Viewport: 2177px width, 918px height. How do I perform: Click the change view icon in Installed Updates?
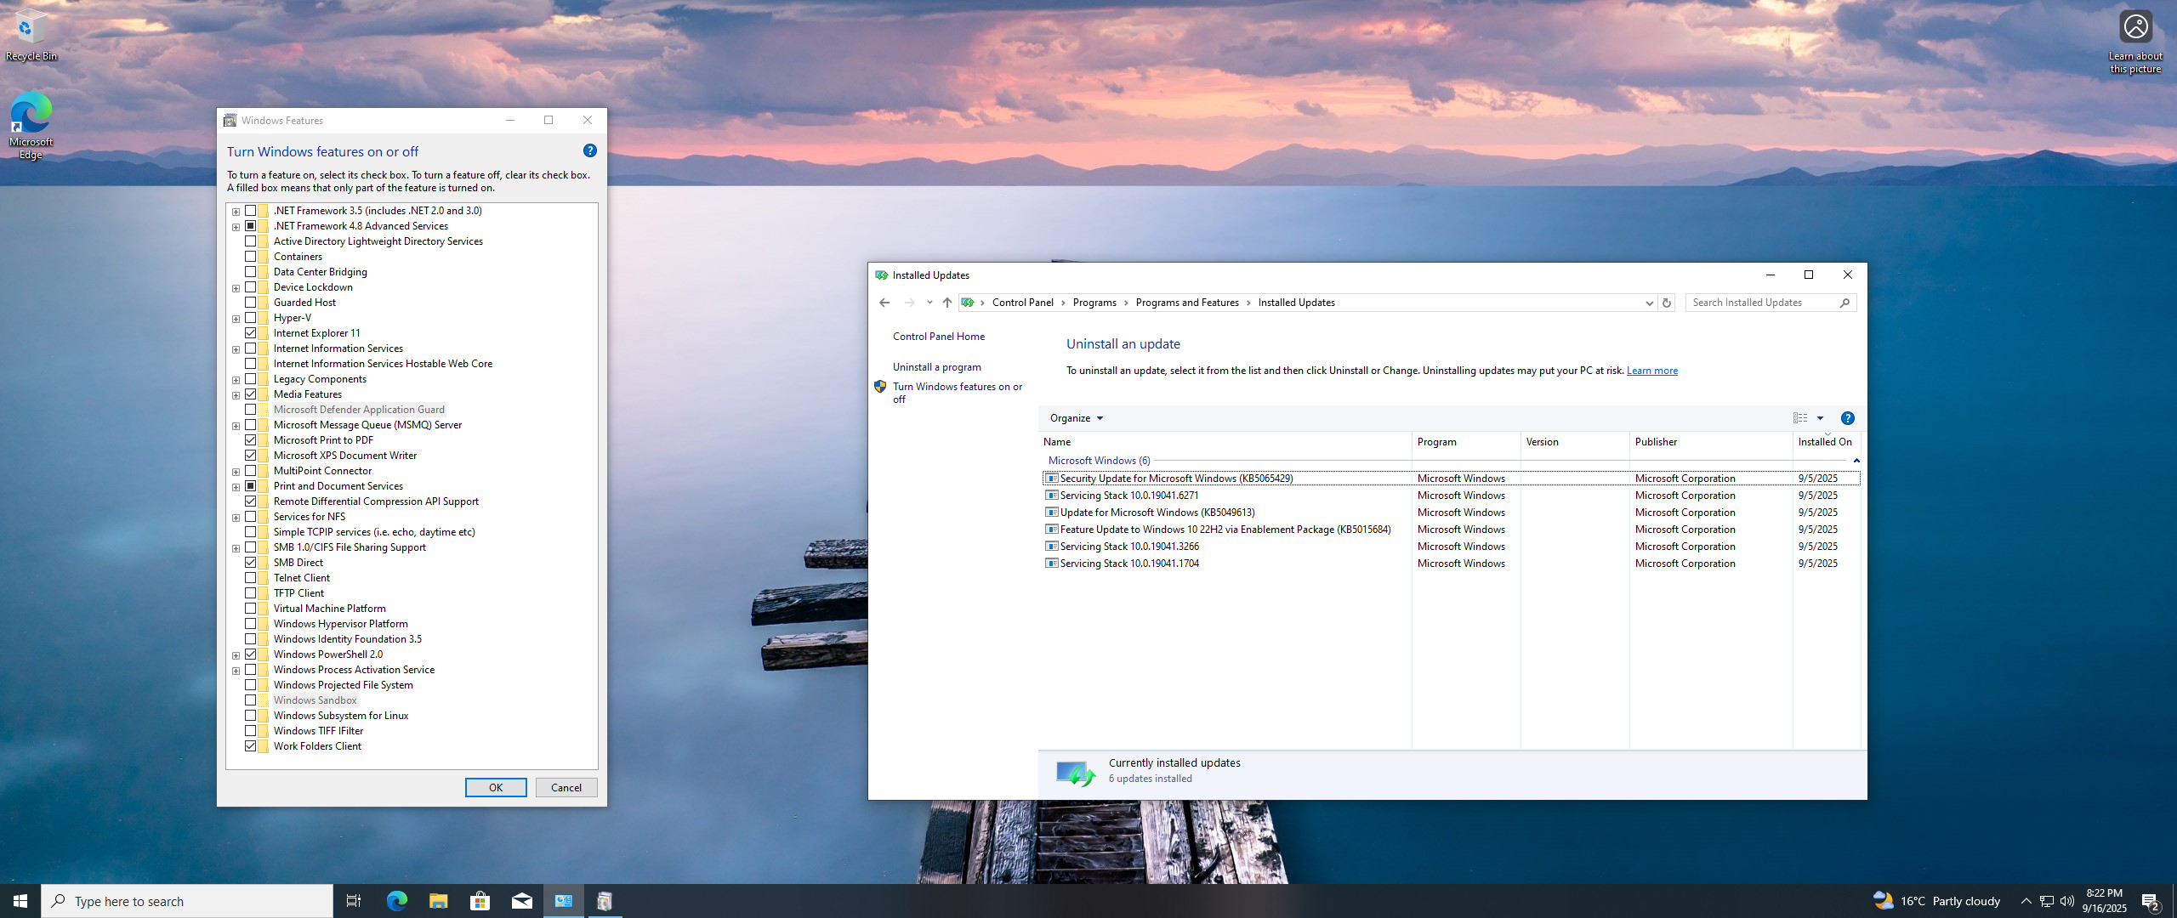point(1800,418)
